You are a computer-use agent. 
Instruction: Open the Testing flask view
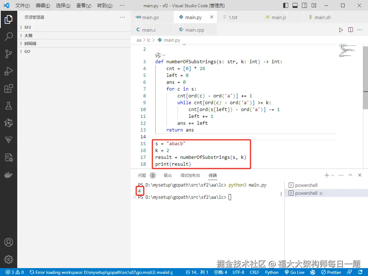[9, 106]
